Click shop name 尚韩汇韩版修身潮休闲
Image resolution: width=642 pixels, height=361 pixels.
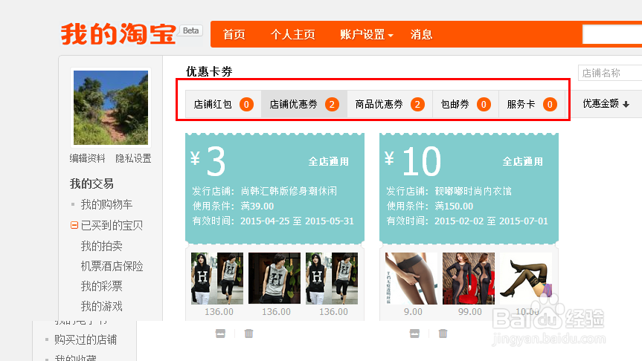click(289, 192)
